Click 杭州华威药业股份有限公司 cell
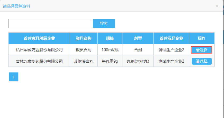The width and height of the screenshot is (224, 118). coord(39,50)
